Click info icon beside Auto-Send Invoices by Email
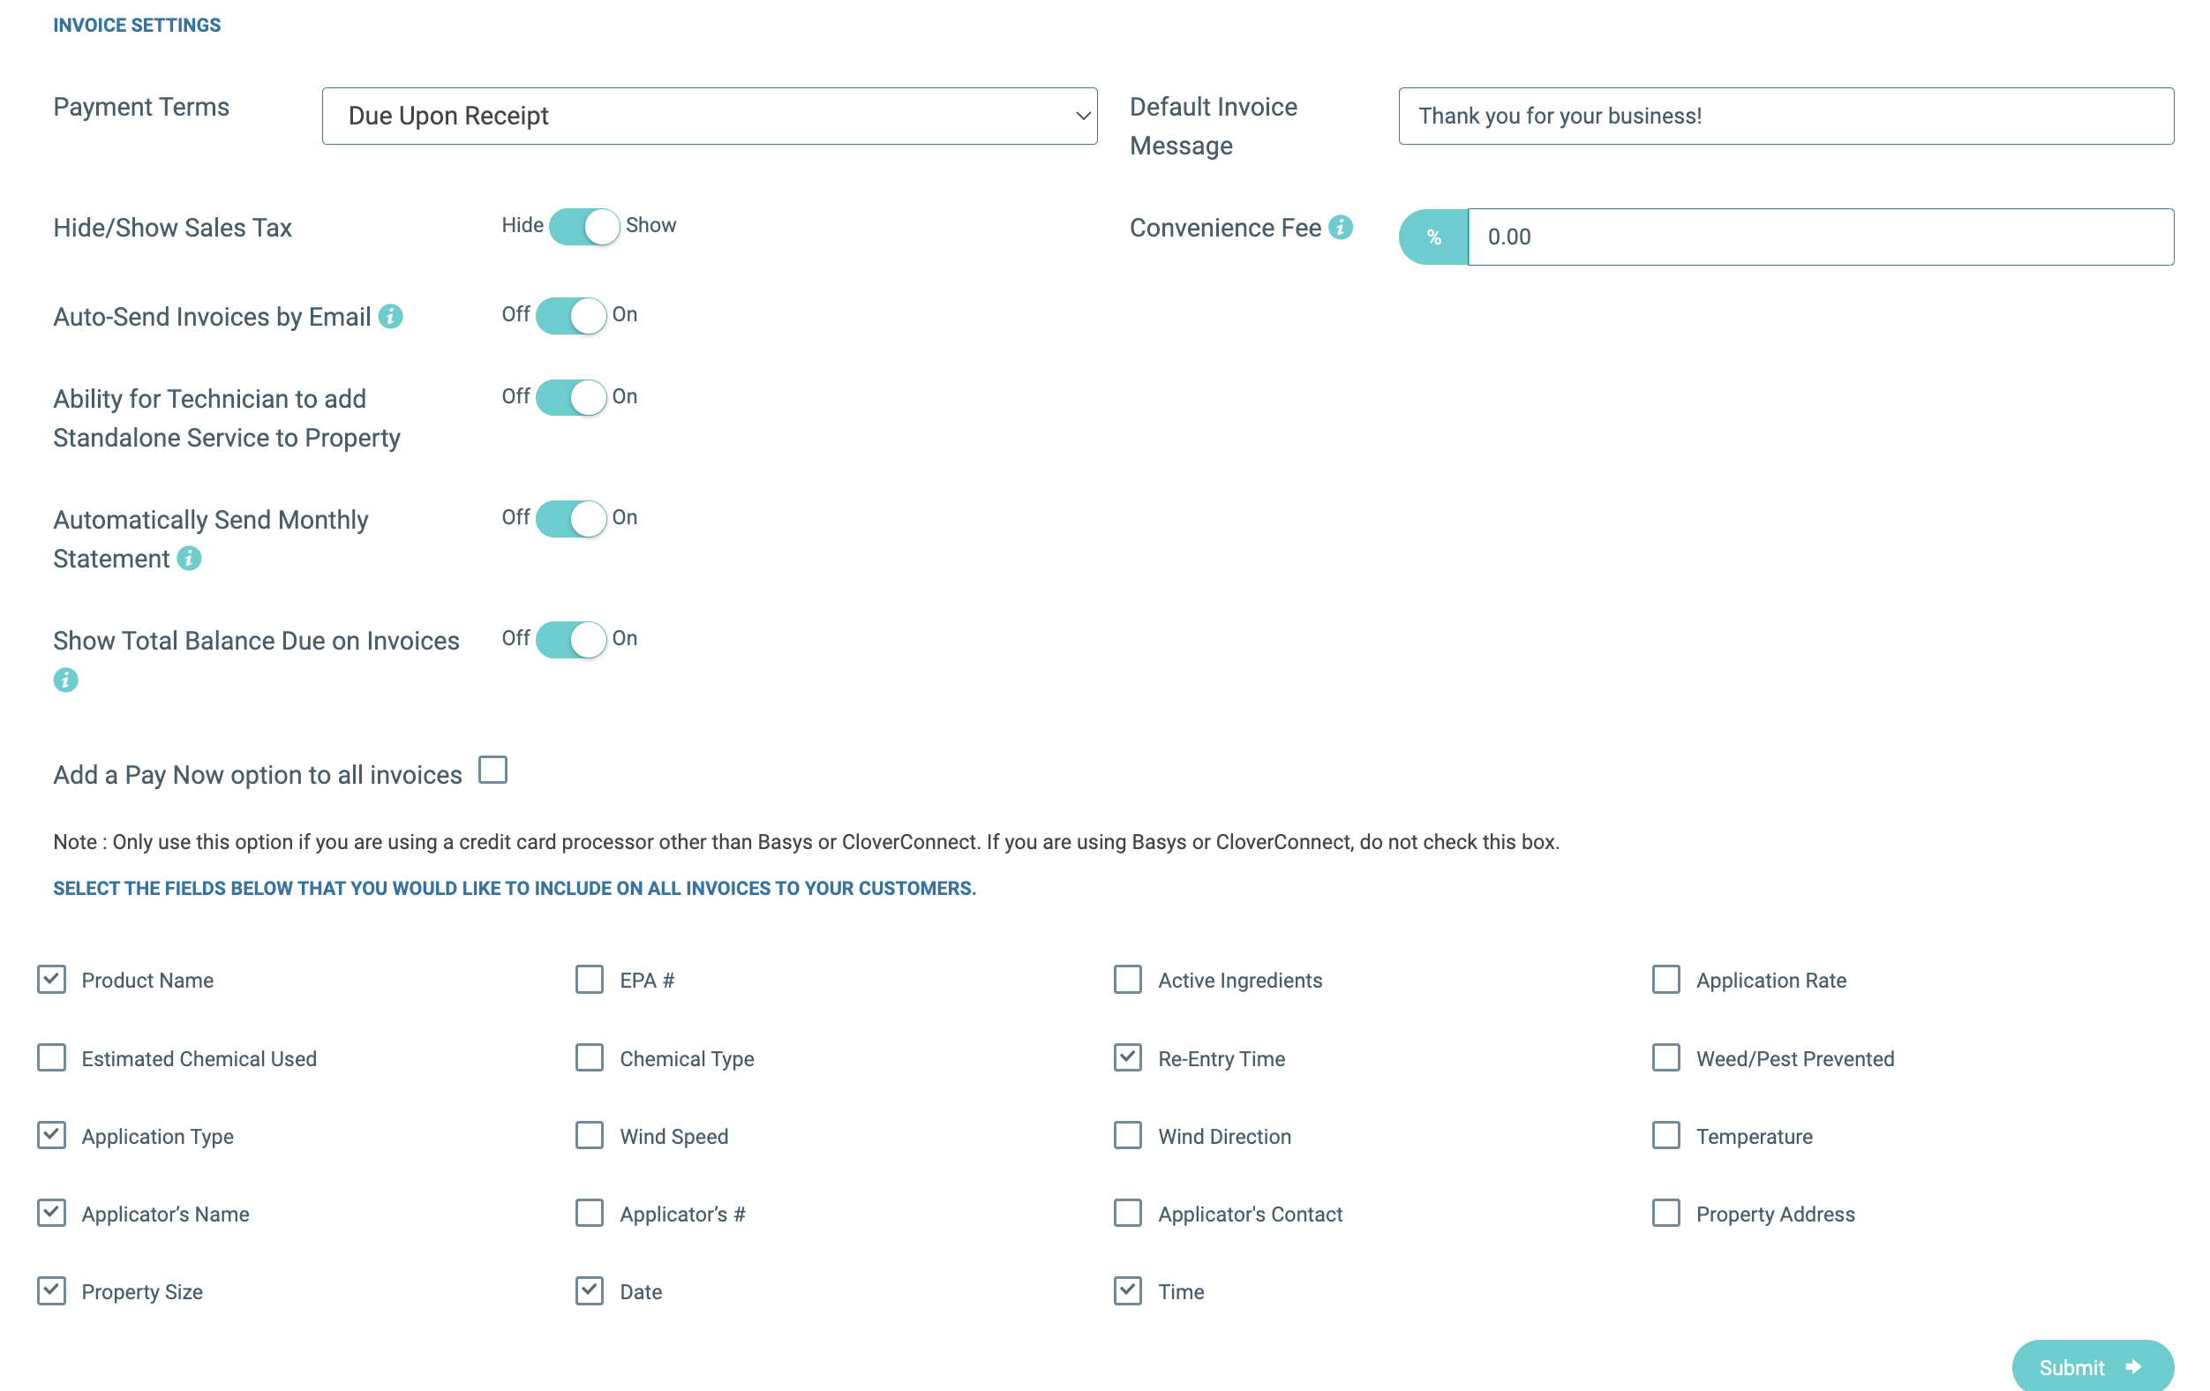Viewport: 2210px width, 1391px height. (390, 317)
